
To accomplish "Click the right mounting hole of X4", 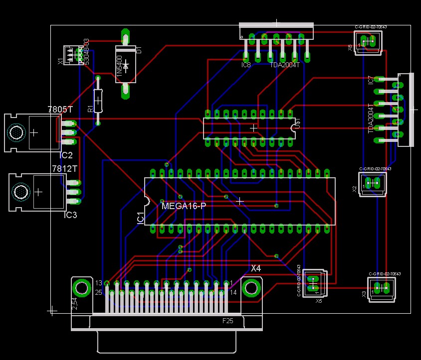I will (251, 287).
